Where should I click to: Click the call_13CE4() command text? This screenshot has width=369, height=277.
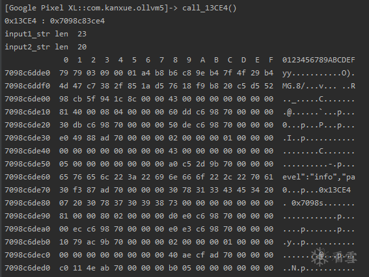(209, 8)
